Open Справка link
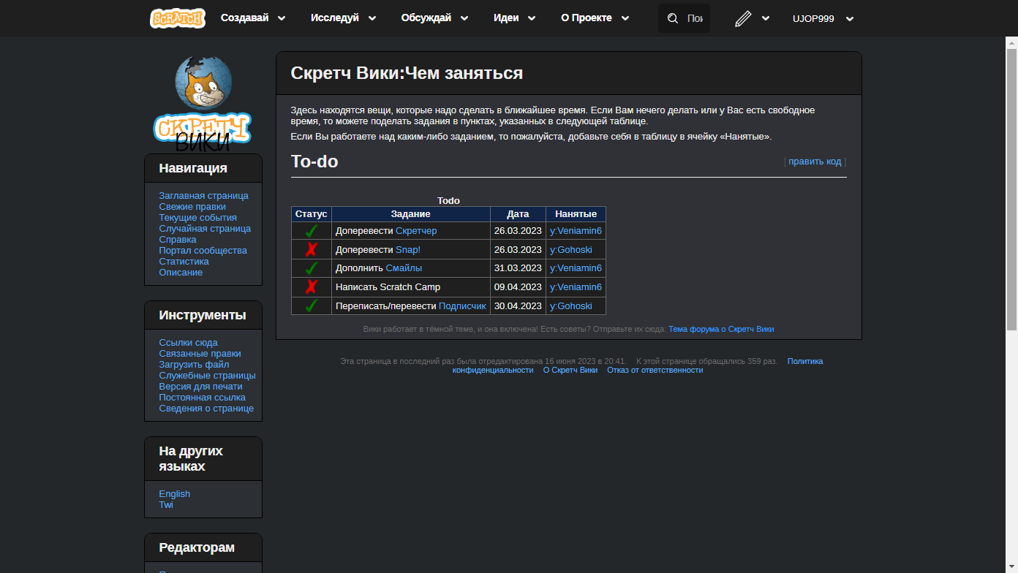This screenshot has height=573, width=1018. [178, 240]
